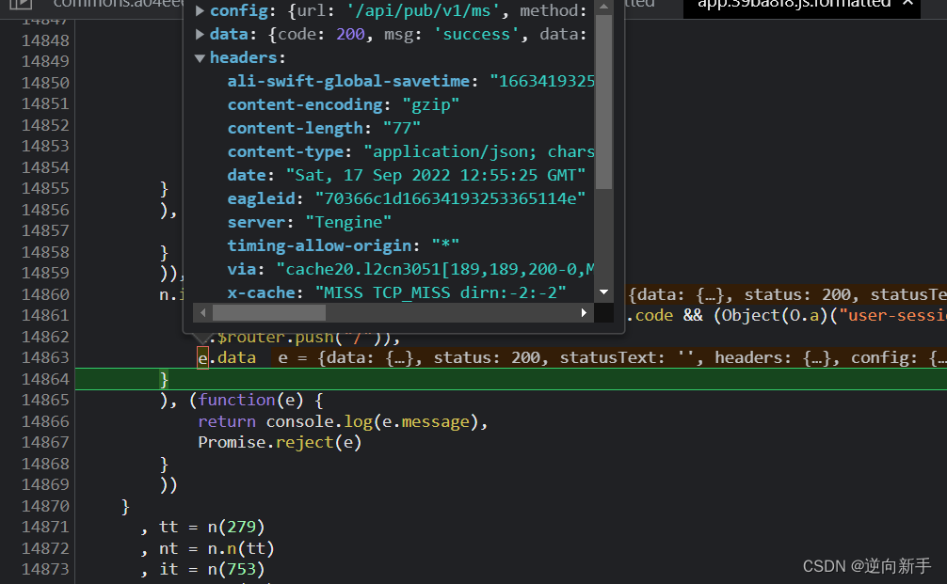This screenshot has width=947, height=584.
Task: Click the popup vertical scrollbar up arrow
Action: click(x=603, y=8)
